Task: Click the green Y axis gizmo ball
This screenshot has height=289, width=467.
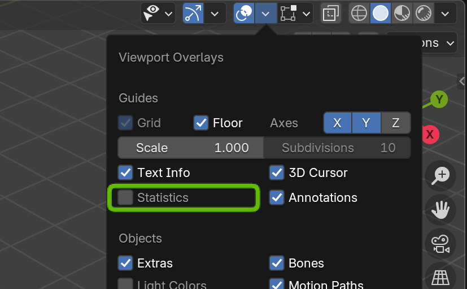Action: click(x=439, y=100)
